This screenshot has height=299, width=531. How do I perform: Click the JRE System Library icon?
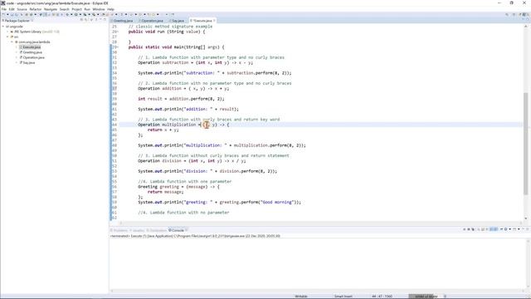12,32
